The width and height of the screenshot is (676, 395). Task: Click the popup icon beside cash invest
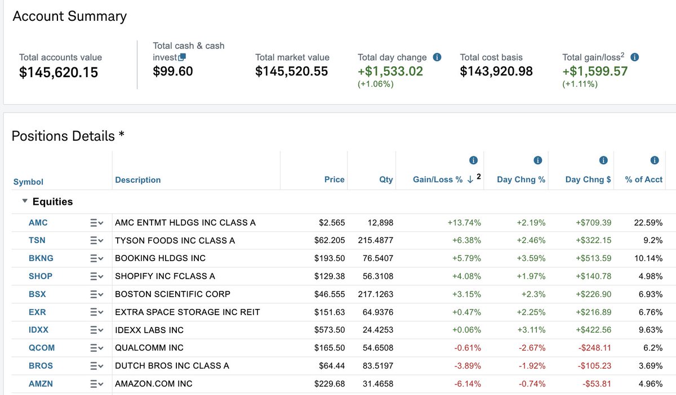(182, 57)
